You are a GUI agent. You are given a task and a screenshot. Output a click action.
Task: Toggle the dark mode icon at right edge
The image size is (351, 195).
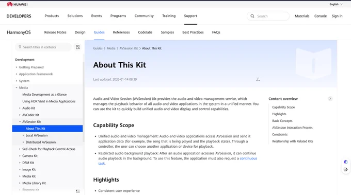(x=346, y=162)
